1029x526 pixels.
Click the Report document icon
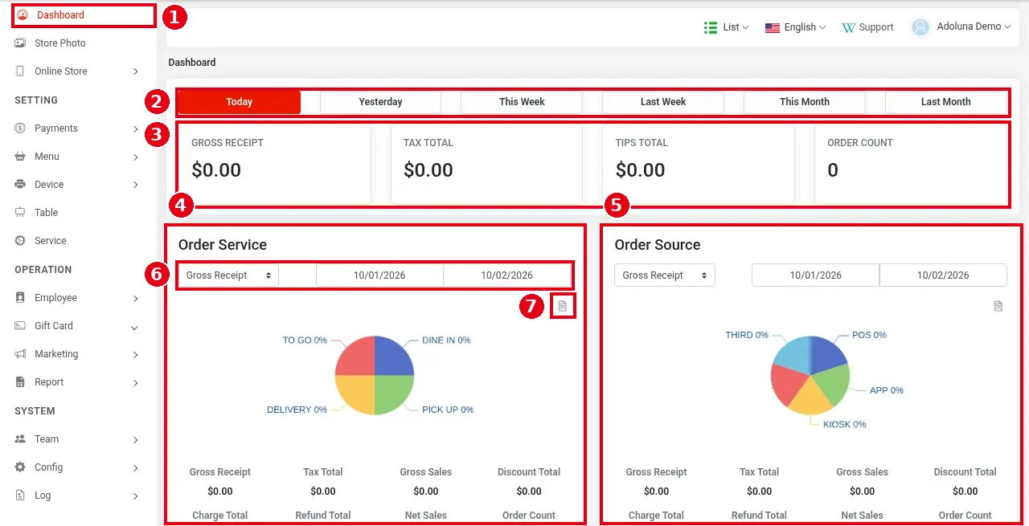pos(20,382)
